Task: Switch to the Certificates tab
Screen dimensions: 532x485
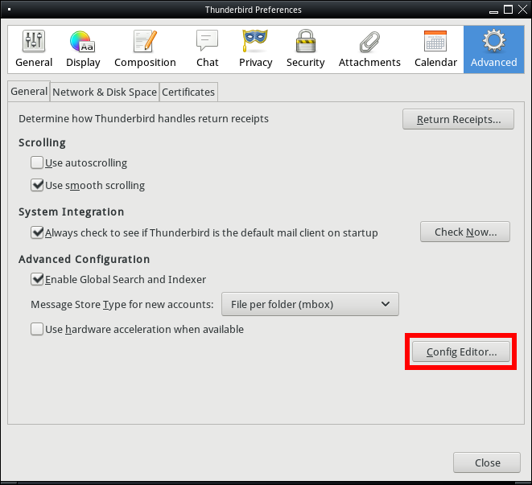Action: click(188, 92)
